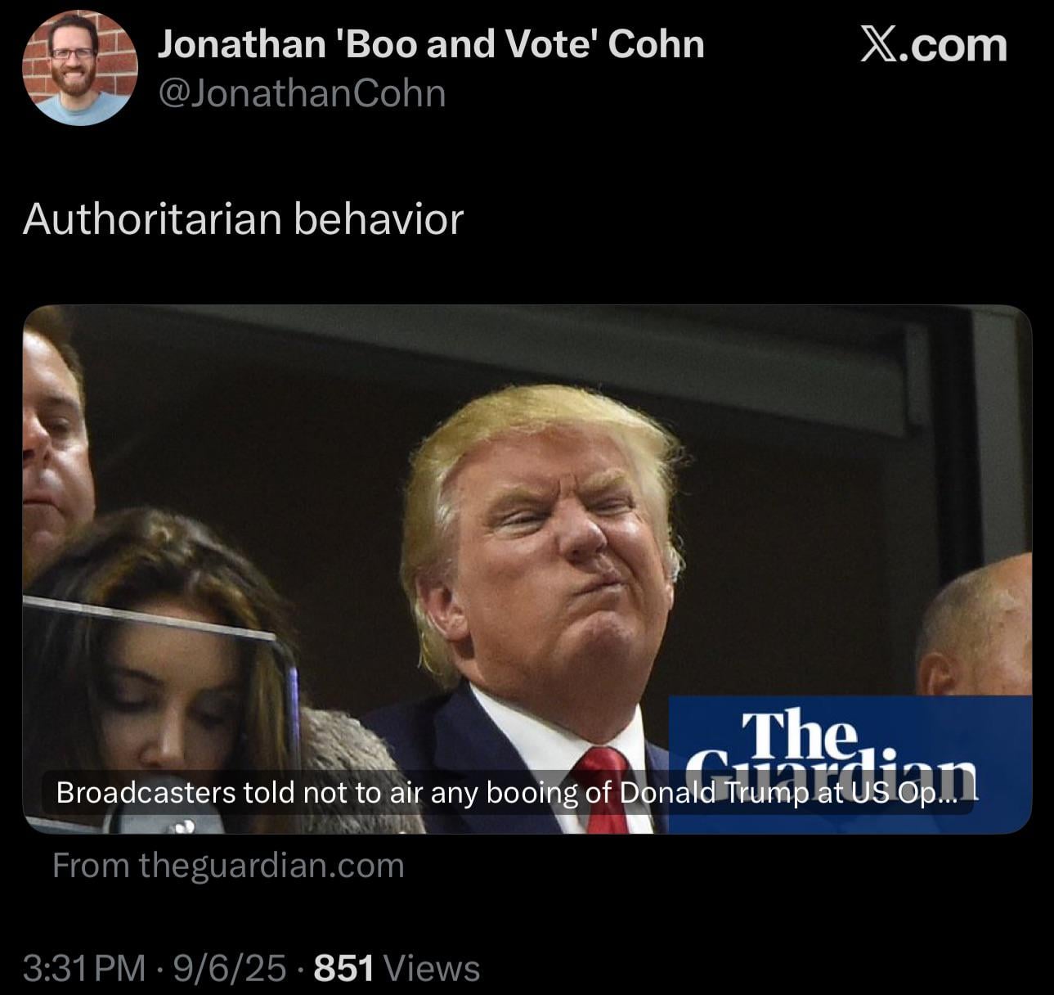Visit the @JonathanCohn handle

click(x=302, y=93)
